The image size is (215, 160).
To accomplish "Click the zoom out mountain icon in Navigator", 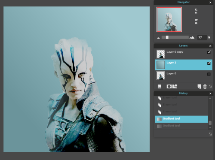I will pos(158,38).
